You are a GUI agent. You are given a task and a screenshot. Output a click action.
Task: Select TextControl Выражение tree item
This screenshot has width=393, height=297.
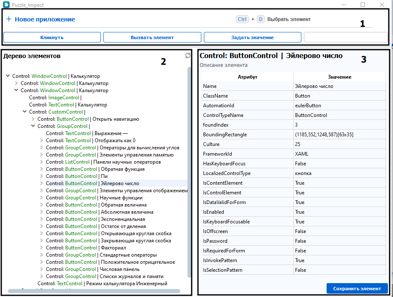pos(87,133)
